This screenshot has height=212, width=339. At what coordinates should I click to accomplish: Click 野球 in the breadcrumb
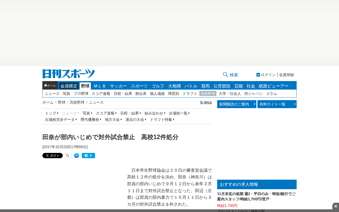click(62, 102)
